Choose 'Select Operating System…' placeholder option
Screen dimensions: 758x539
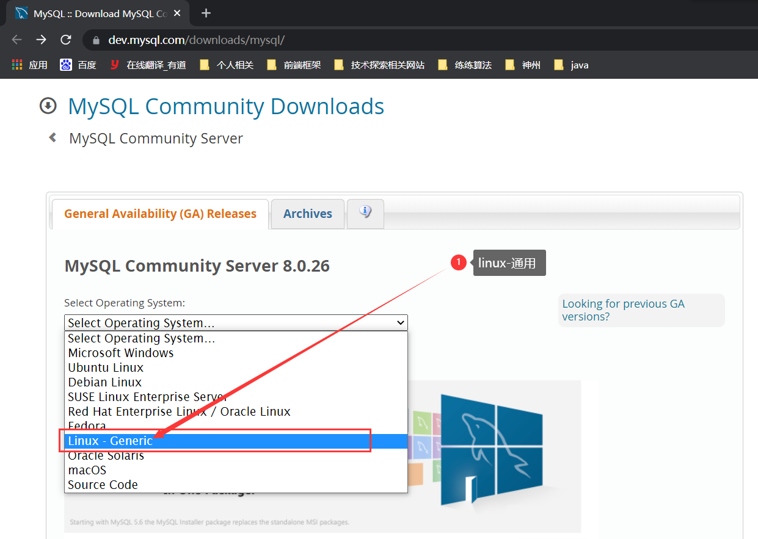pos(236,338)
